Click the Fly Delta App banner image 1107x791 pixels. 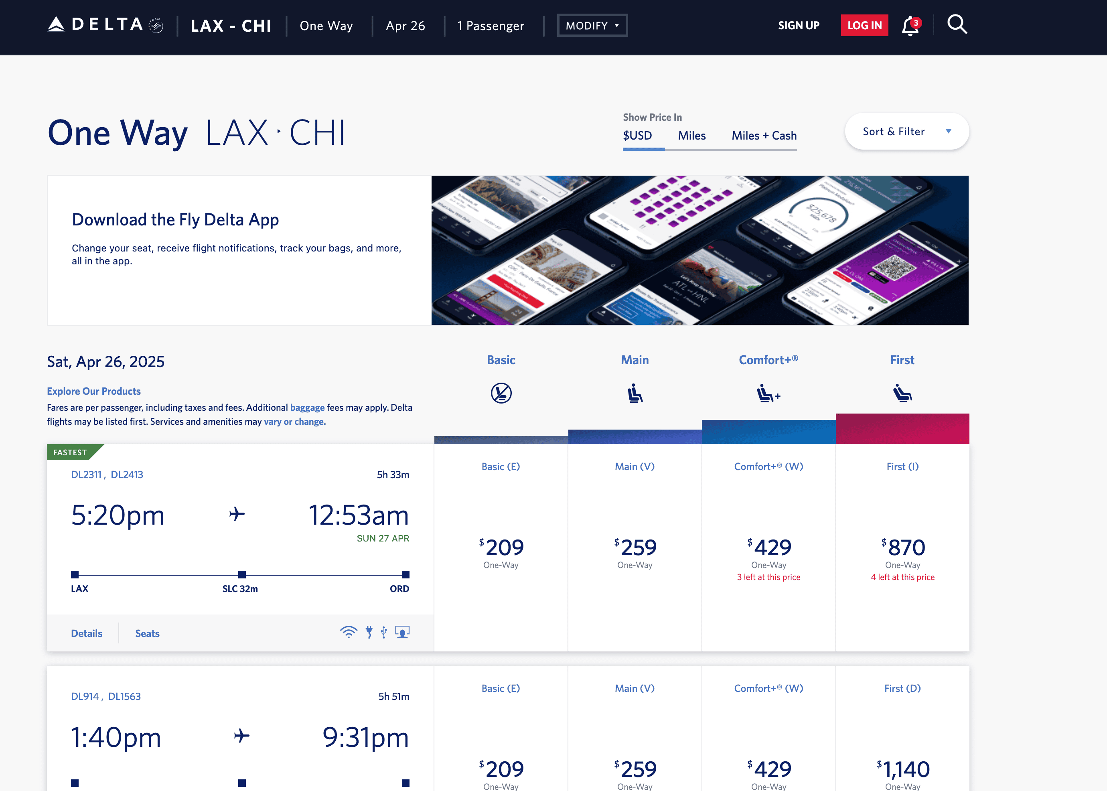pos(699,250)
